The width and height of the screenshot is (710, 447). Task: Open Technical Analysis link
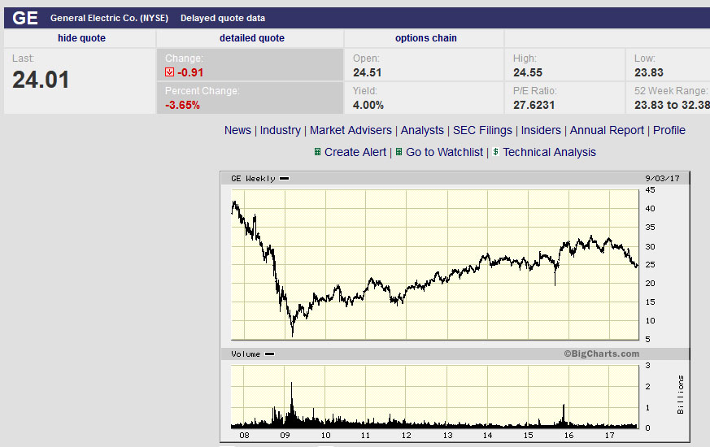click(549, 152)
